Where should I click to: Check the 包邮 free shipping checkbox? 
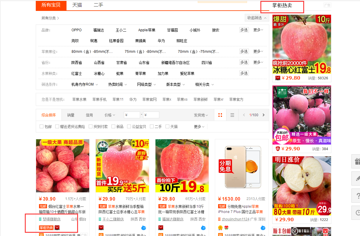pos(42,127)
